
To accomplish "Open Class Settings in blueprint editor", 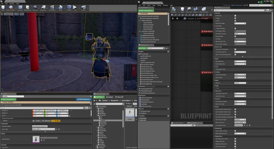I will 204,10.
